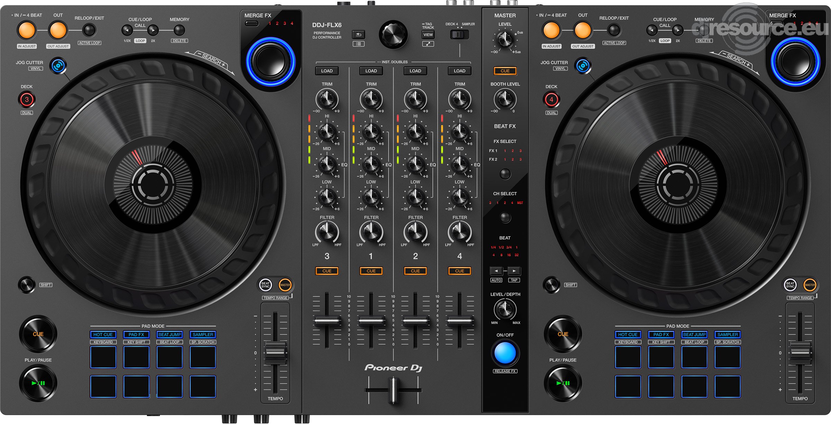Click Beat right arrow TAP button
Image resolution: width=831 pixels, height=424 pixels.
[x=514, y=271]
